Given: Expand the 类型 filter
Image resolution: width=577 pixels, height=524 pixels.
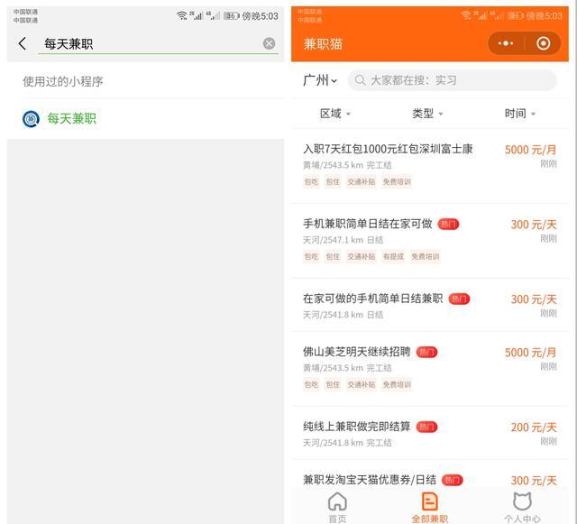Looking at the screenshot, I should coord(427,114).
